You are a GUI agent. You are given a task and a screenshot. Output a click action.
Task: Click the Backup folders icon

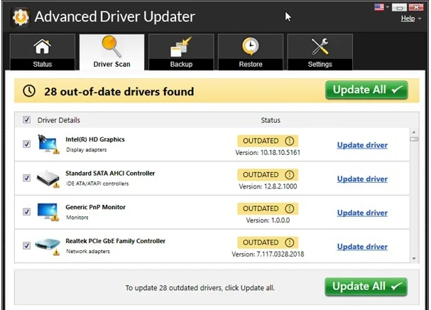point(180,47)
